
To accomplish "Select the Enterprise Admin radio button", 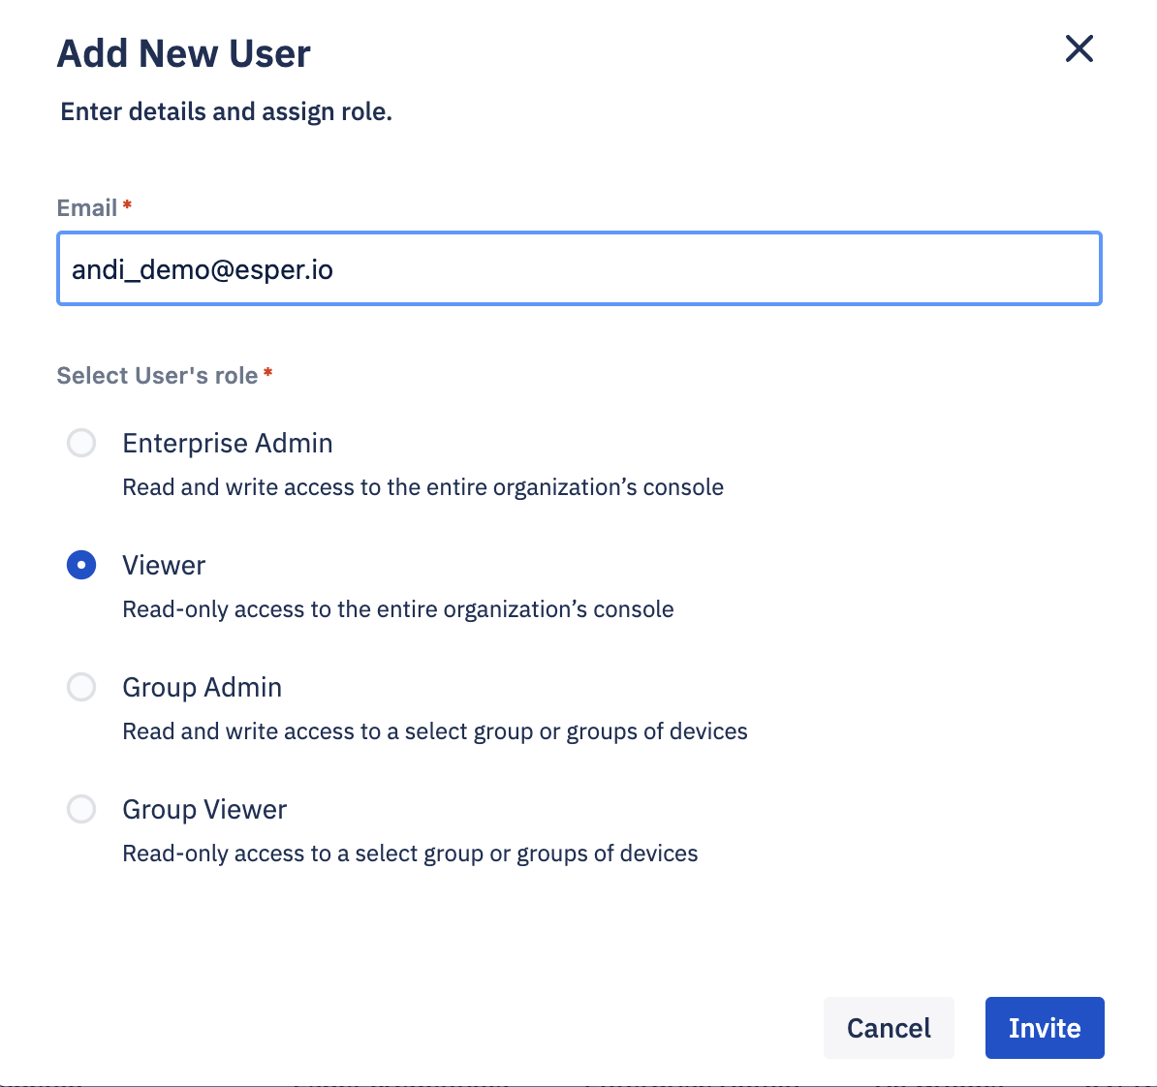I will point(81,444).
